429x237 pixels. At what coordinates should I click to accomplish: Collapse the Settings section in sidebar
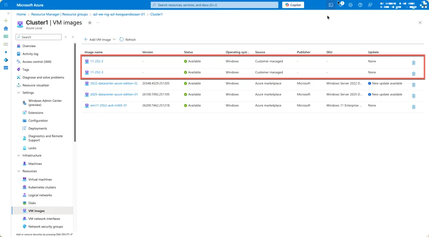18,93
